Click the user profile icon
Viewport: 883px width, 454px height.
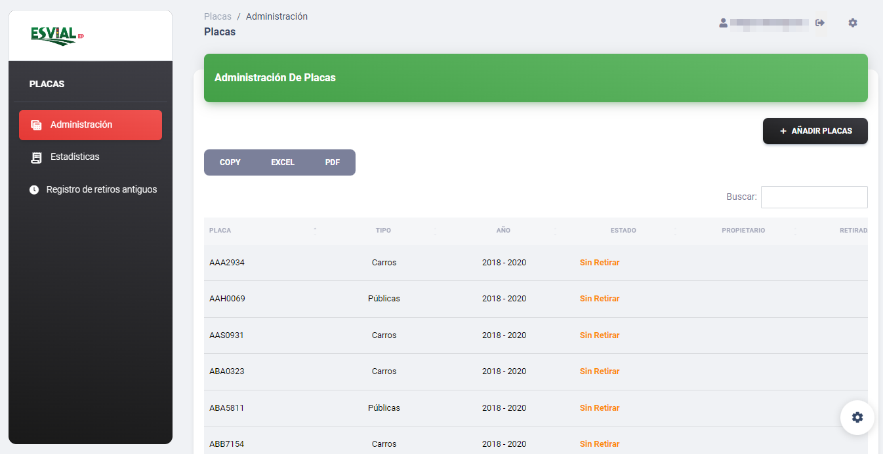[x=724, y=23]
